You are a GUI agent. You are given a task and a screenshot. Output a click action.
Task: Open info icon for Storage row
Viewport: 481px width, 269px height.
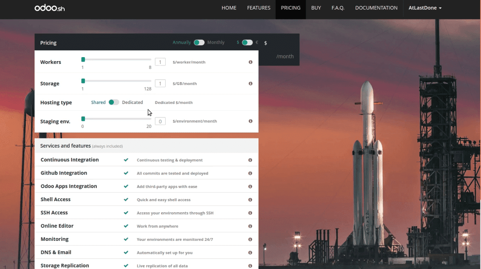coord(251,84)
